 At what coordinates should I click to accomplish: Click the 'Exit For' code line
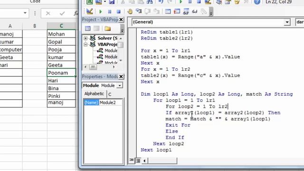pyautogui.click(x=178, y=125)
